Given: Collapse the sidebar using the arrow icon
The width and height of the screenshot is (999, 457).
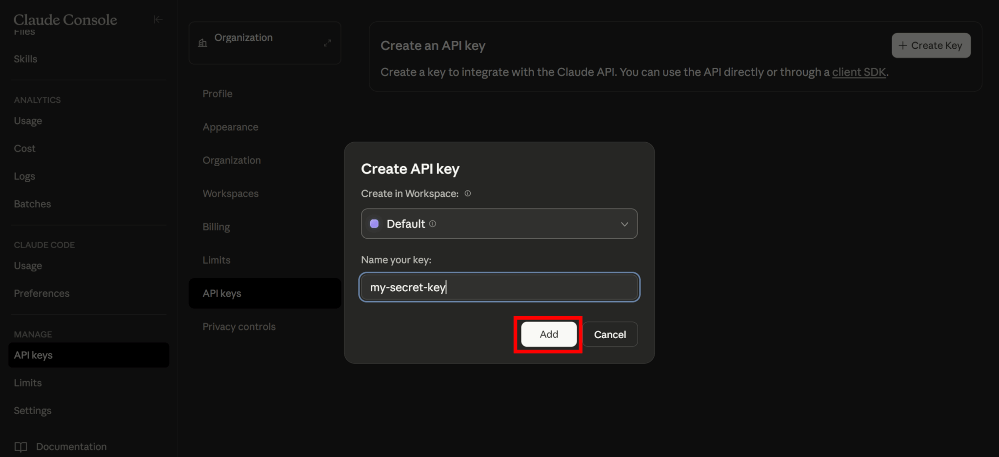Looking at the screenshot, I should pos(158,19).
